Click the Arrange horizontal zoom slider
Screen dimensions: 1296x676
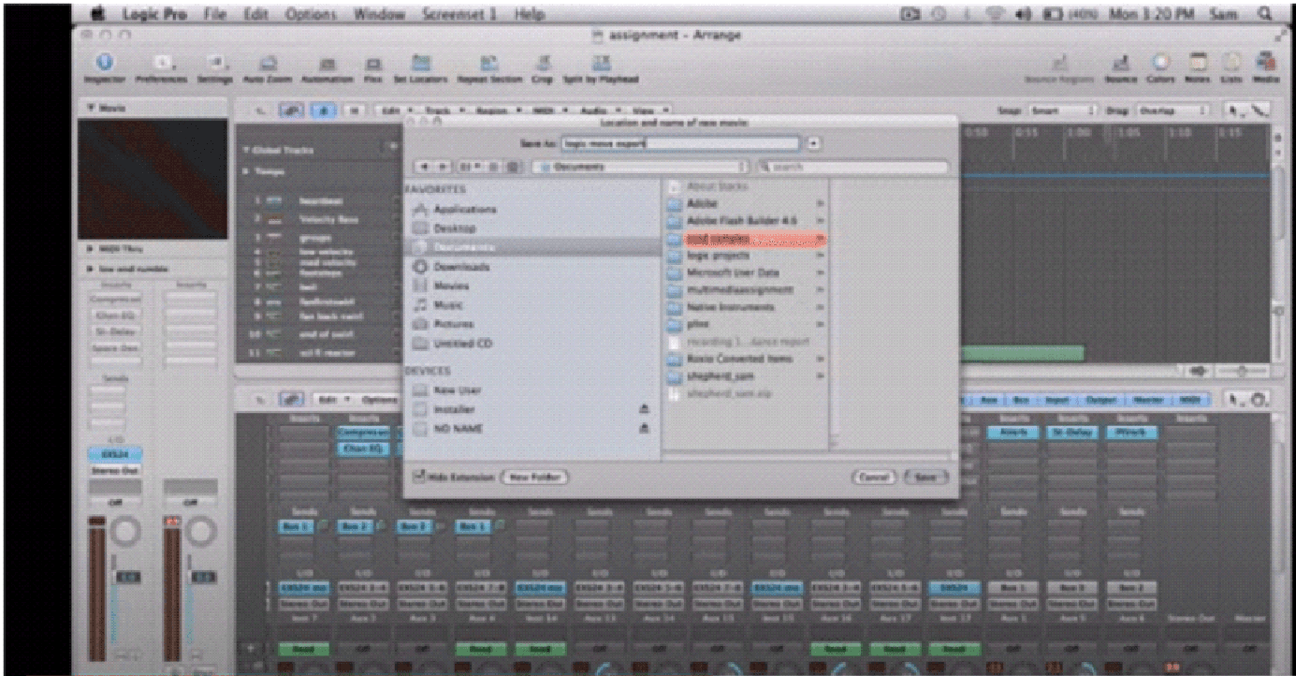click(1244, 371)
